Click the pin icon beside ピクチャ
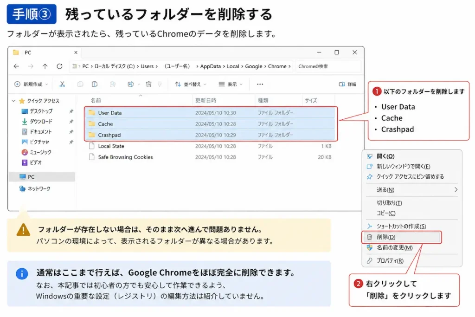 (x=71, y=142)
